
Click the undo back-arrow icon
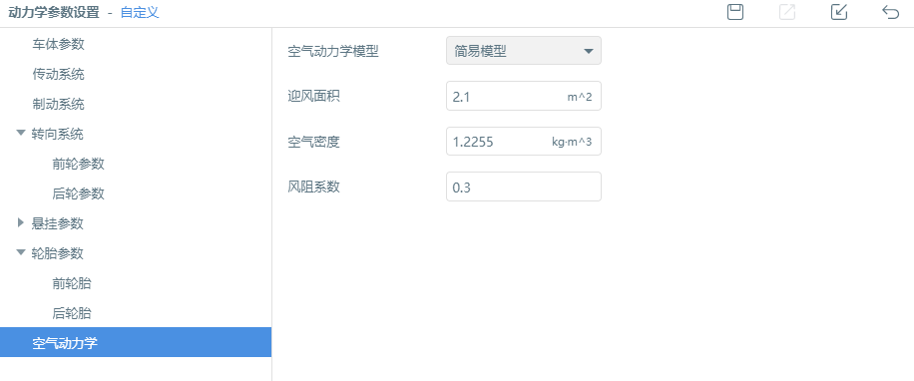pyautogui.click(x=891, y=12)
